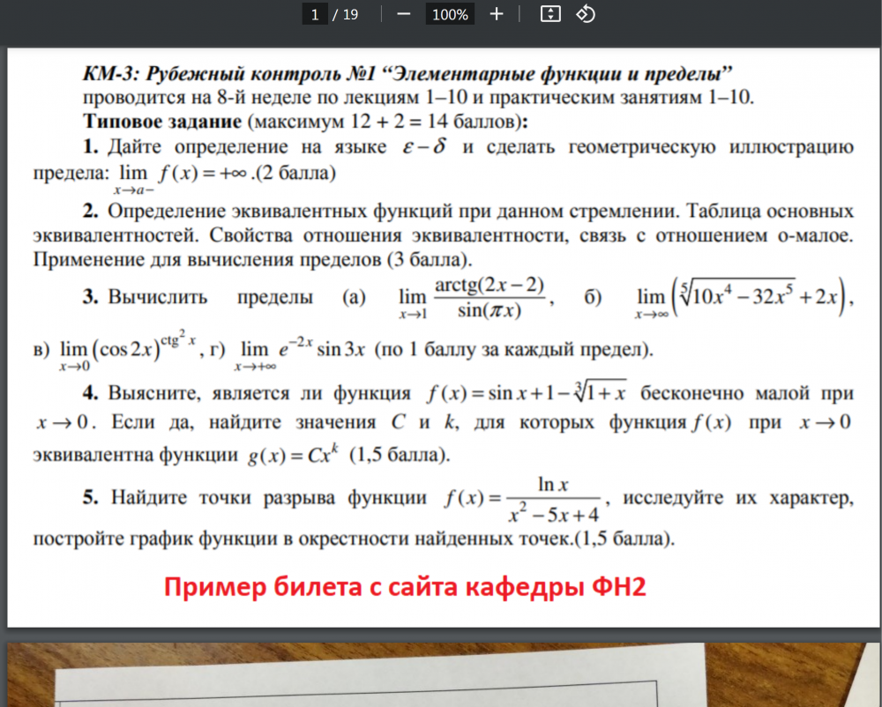Viewport: 882px width, 707px height.
Task: Select the current page number field
Action: point(315,14)
